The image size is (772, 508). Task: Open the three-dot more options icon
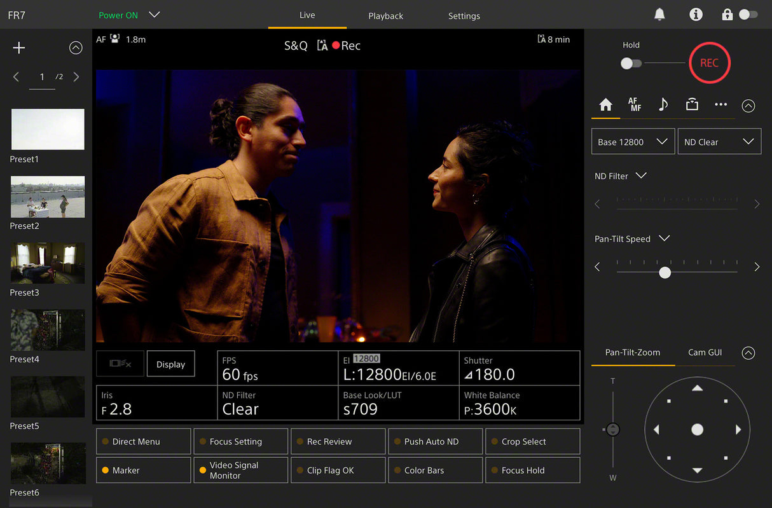[x=720, y=105]
